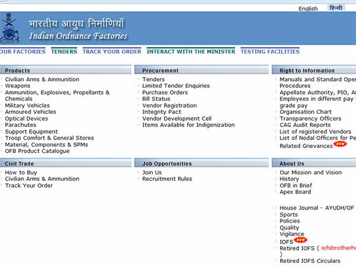The height and width of the screenshot is (267, 356).
Task: Open Items Available for Indigenization
Action: pos(188,125)
